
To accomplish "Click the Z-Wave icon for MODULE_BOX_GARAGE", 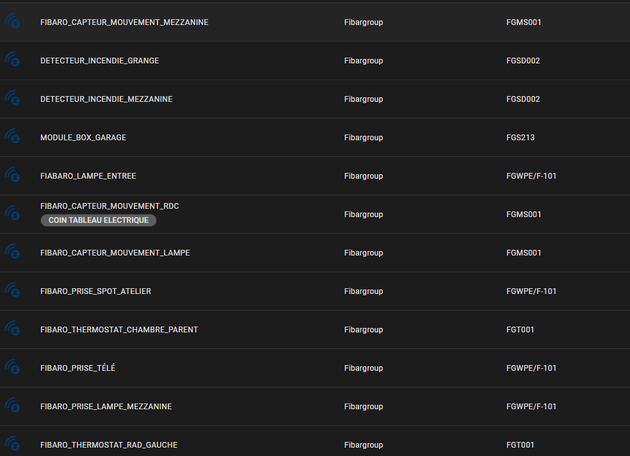I will point(12,136).
